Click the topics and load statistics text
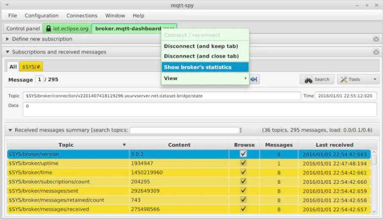 (x=317, y=130)
